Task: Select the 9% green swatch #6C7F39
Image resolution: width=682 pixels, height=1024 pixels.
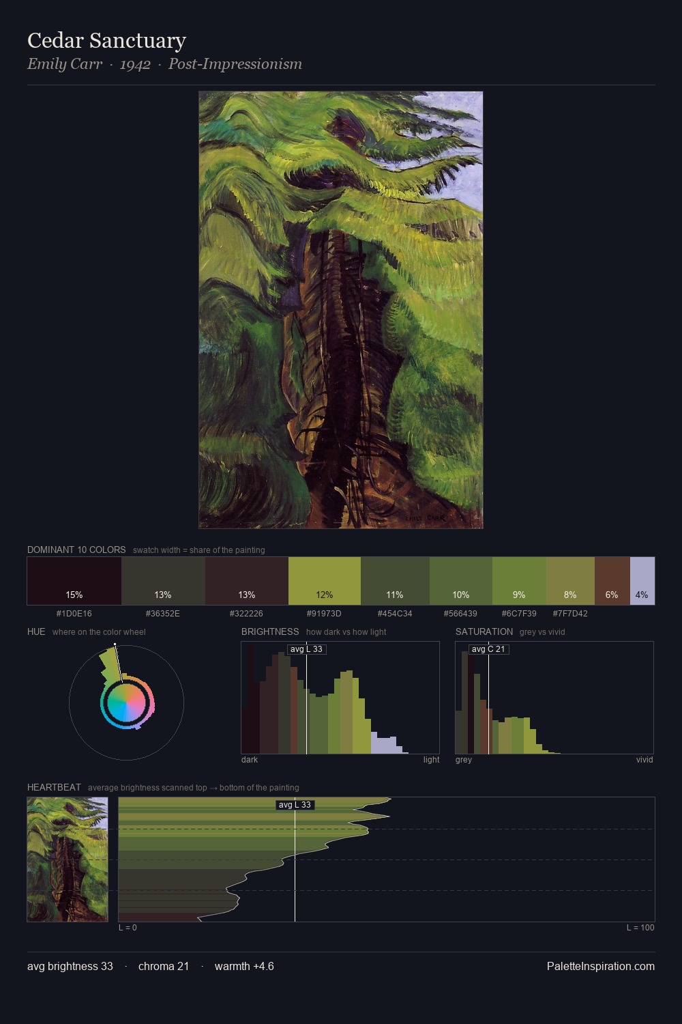Action: [519, 581]
